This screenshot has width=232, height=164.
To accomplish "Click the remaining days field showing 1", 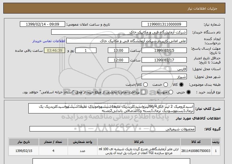I will (86, 50).
